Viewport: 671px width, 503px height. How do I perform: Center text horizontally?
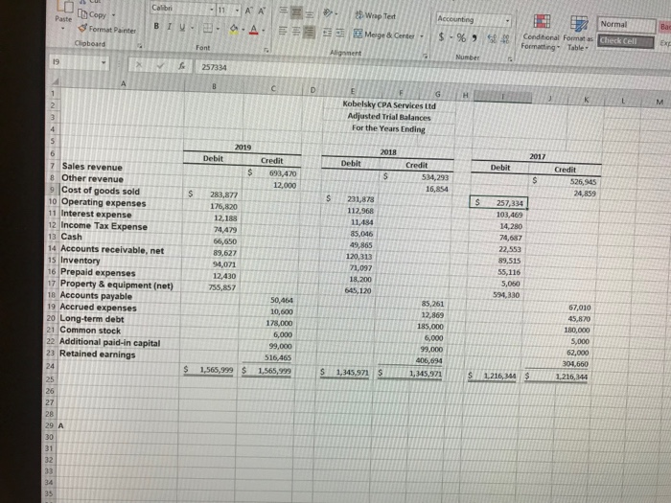[295, 32]
